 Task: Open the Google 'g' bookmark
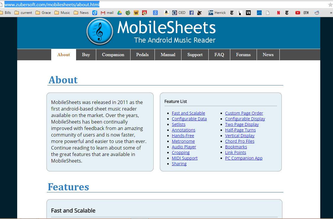[155, 13]
